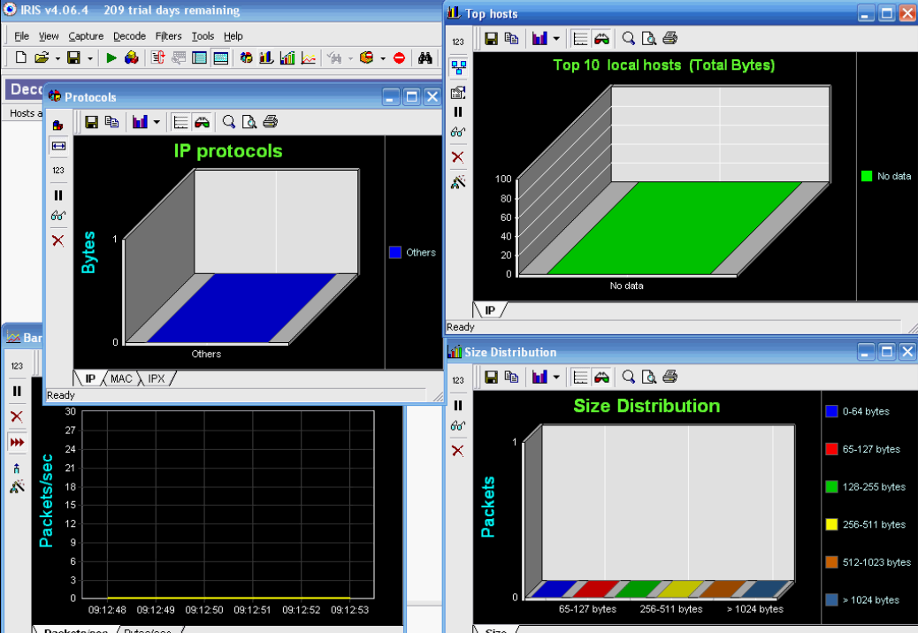Copy the Size Distribution chart
Screen dimensions: 918x633
pos(511,377)
